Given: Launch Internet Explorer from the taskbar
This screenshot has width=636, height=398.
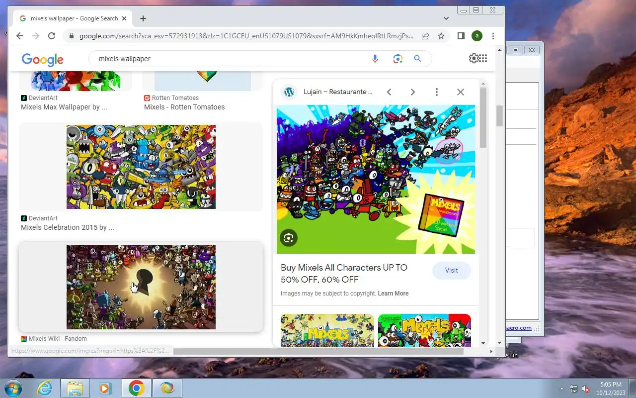Looking at the screenshot, I should tap(45, 388).
